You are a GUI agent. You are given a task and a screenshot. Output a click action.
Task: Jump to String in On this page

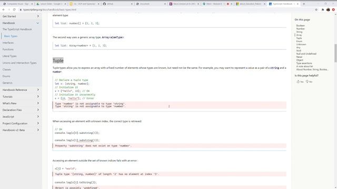tap(299, 32)
